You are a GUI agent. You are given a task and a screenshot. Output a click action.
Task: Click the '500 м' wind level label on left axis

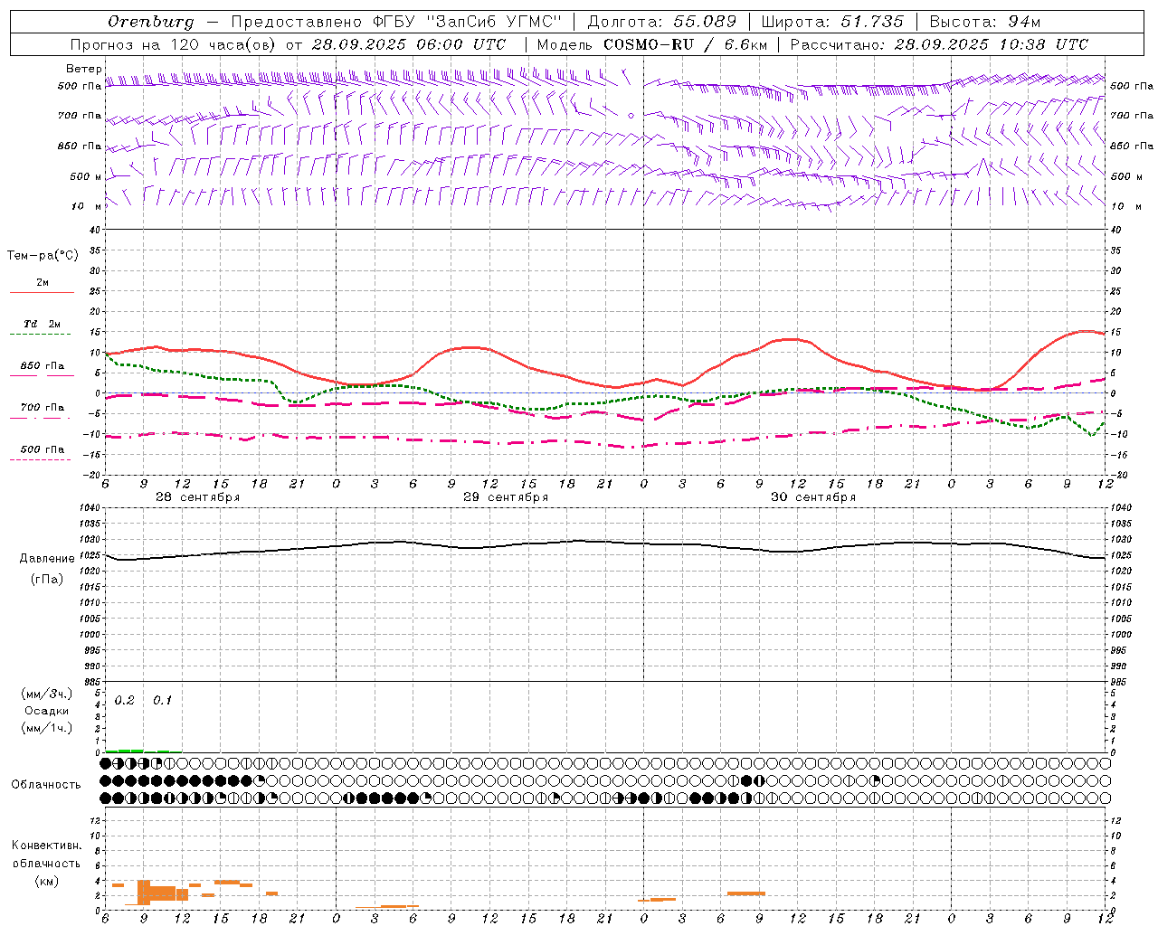[x=86, y=177]
